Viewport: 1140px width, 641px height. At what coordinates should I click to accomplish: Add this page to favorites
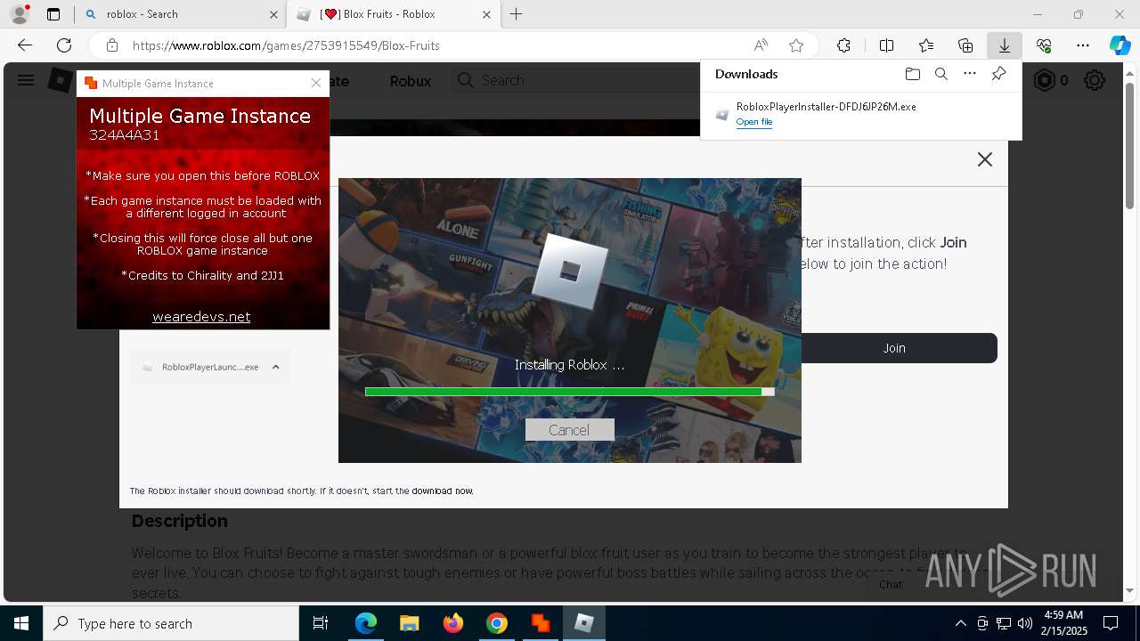(796, 45)
